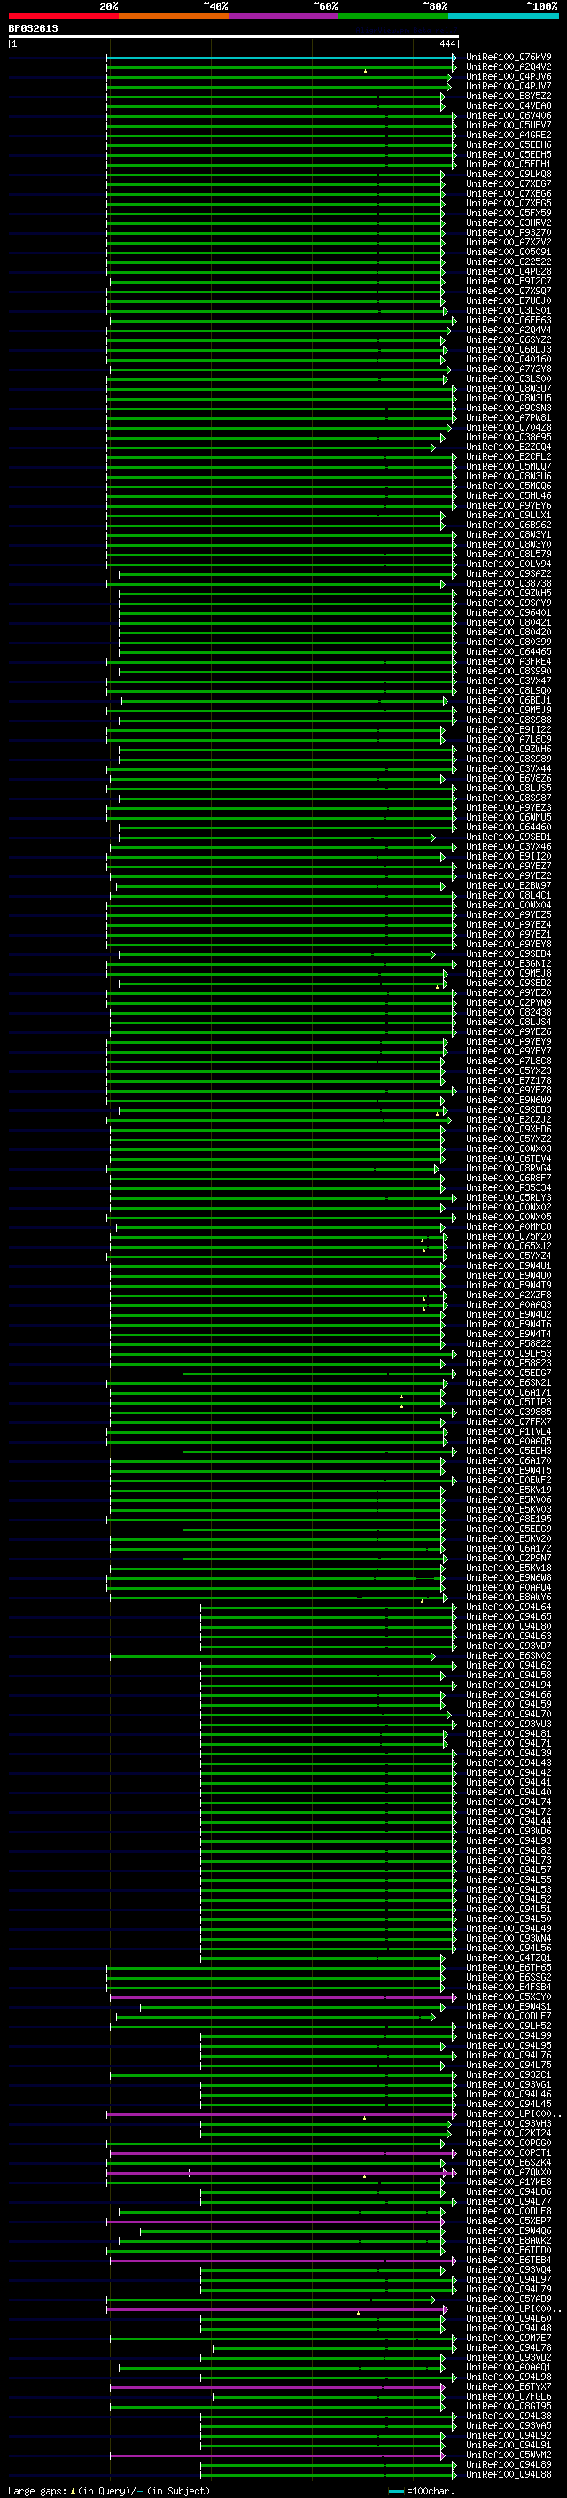The width and height of the screenshot is (567, 2498).
Task: Select UniRef100_Q6BDJ1 hit
Action: [x=509, y=700]
